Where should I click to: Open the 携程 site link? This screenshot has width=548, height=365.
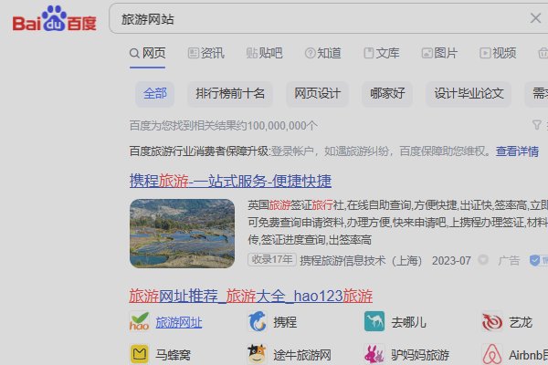(285, 322)
